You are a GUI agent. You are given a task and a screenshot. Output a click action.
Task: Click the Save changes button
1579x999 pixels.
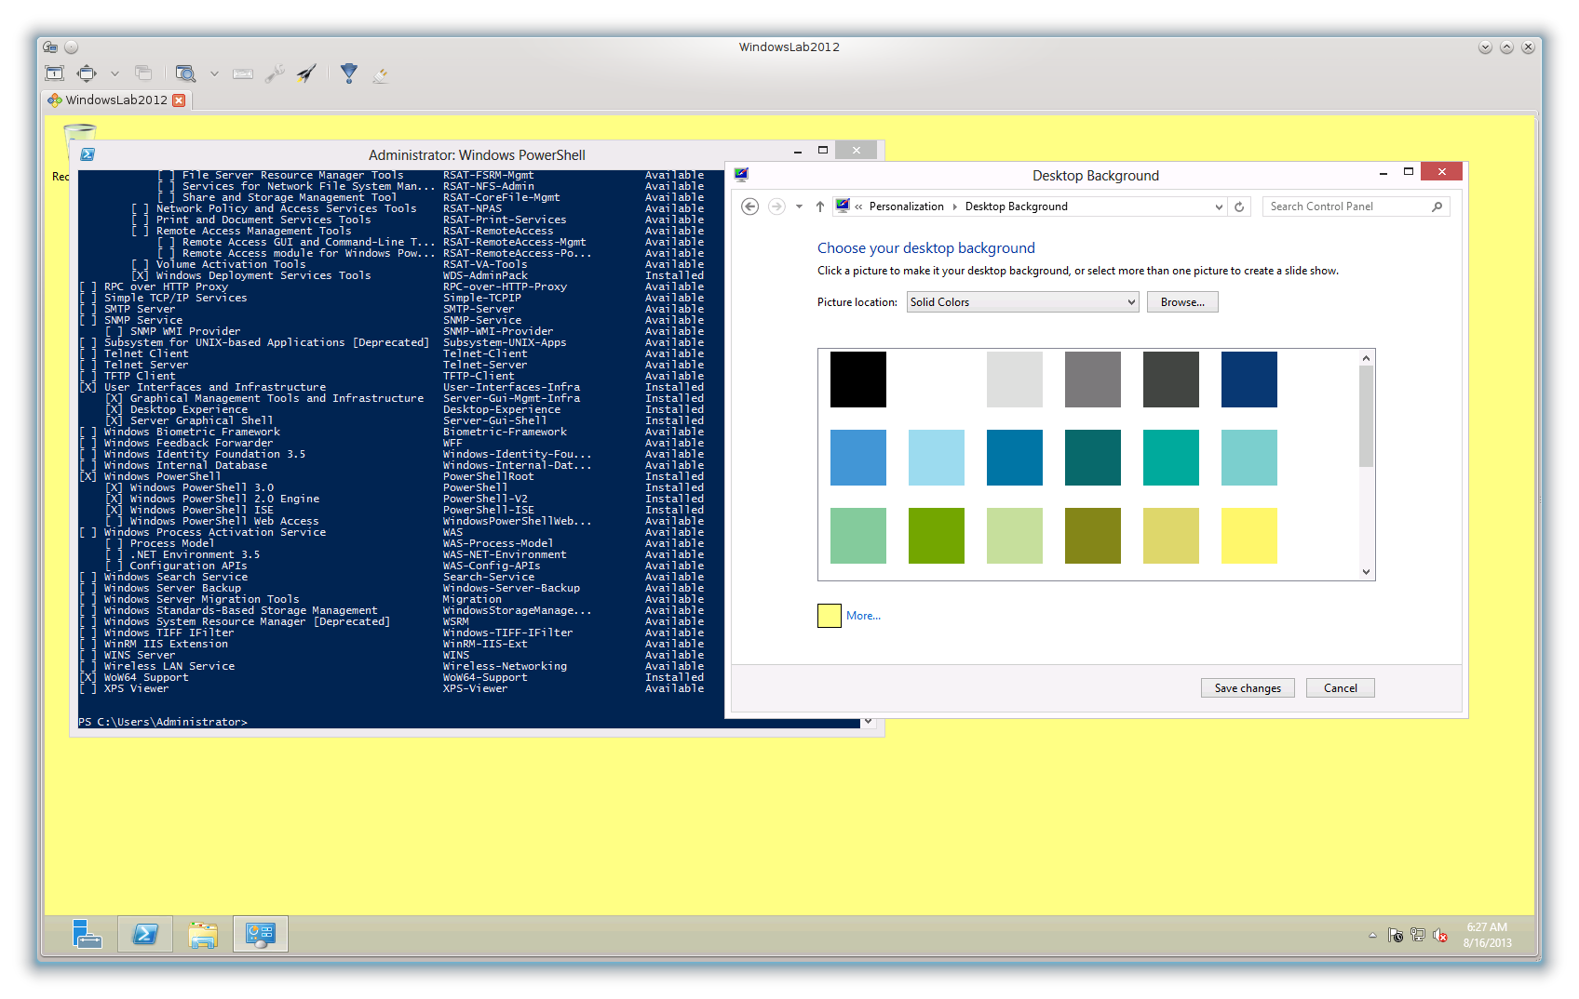(x=1248, y=688)
